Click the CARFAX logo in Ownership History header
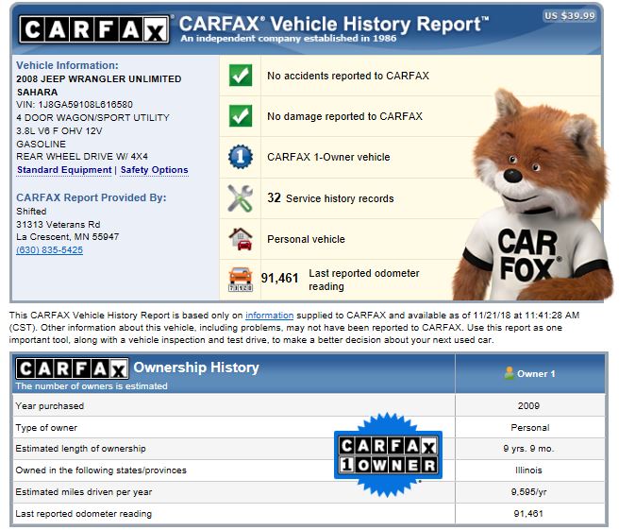The image size is (635, 530). point(72,368)
